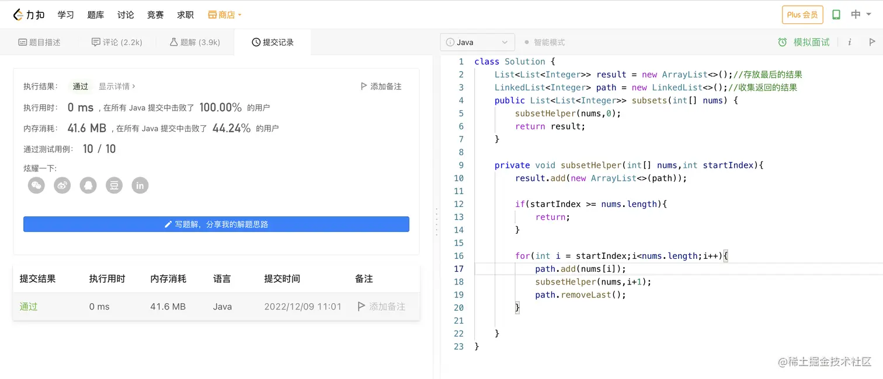Click the flag icon in editor toolbar
The image size is (883, 379).
(872, 43)
